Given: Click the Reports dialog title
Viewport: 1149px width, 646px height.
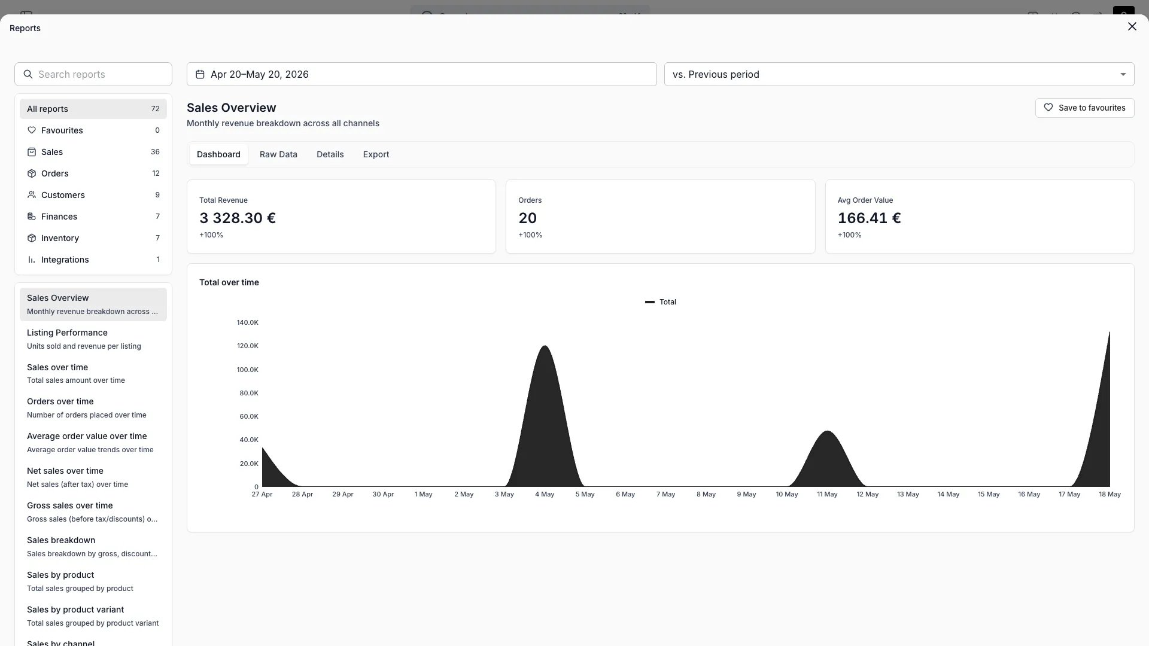Looking at the screenshot, I should [x=25, y=28].
